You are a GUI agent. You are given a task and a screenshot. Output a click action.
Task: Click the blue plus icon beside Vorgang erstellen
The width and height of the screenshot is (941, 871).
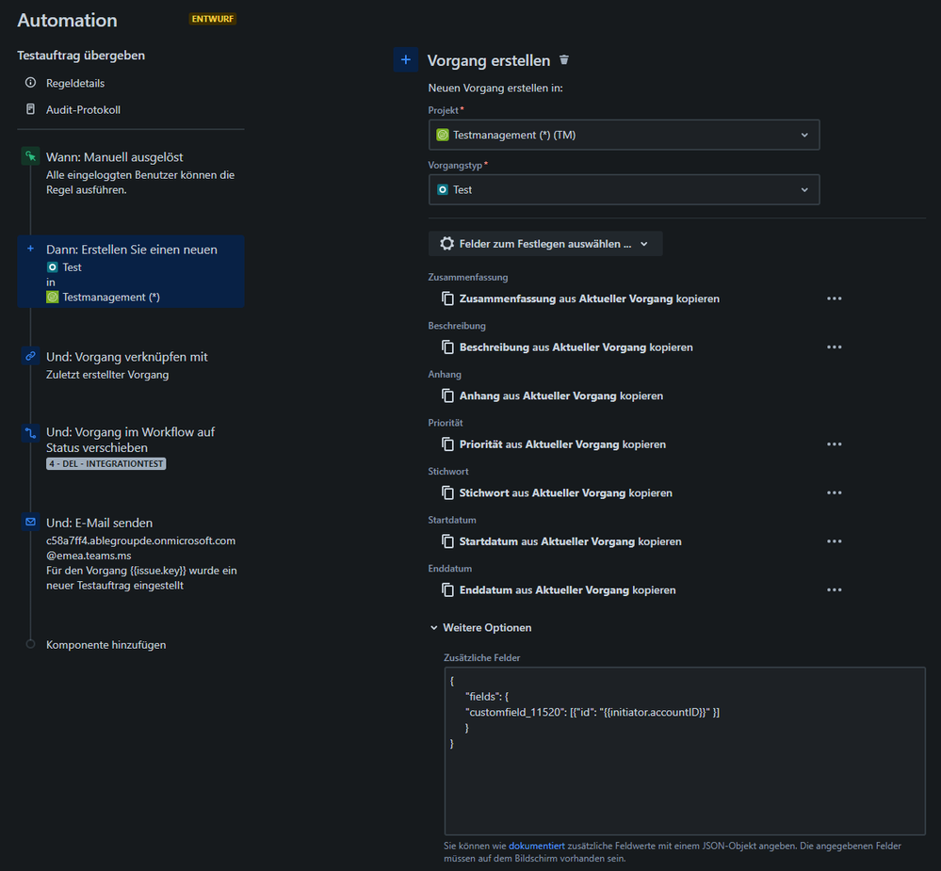406,59
